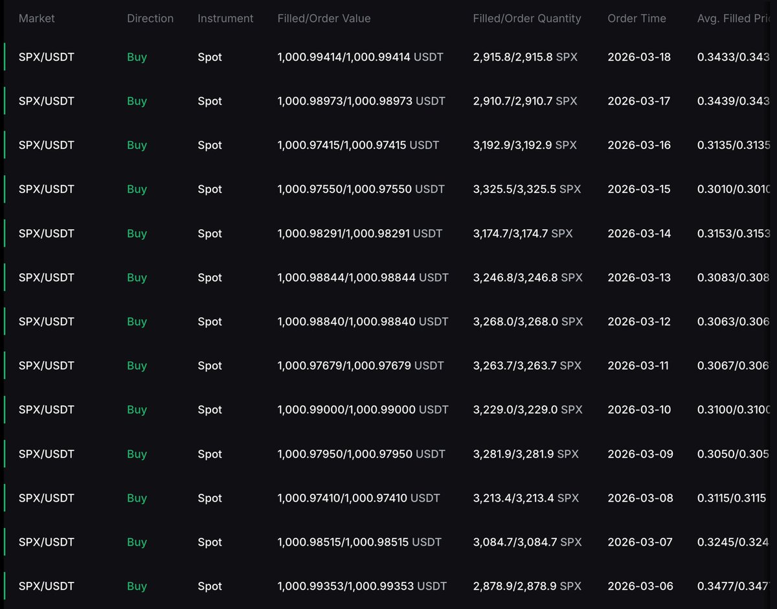Viewport: 777px width, 609px height.
Task: Click order value 1,000.98973/1,000.98973 USDT
Action: pyautogui.click(x=361, y=101)
